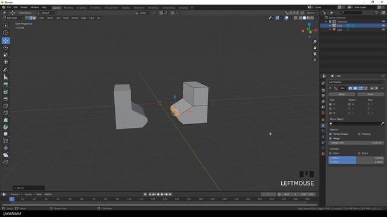
Task: Hide the Light object via its eye icon
Action: pos(383,30)
